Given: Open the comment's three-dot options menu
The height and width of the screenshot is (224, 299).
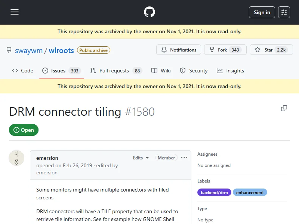Looking at the screenshot, I should click(x=184, y=158).
